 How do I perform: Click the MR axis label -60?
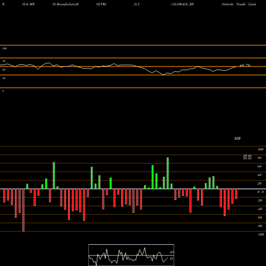click(260, 218)
